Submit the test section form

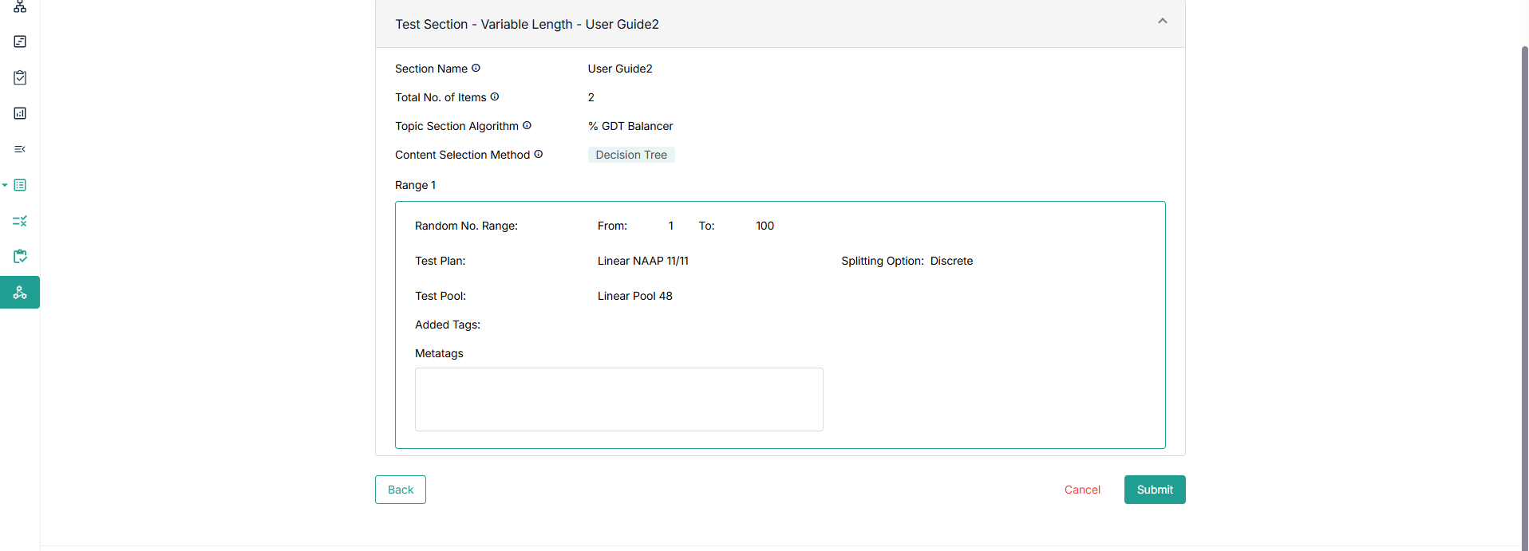[1154, 490]
